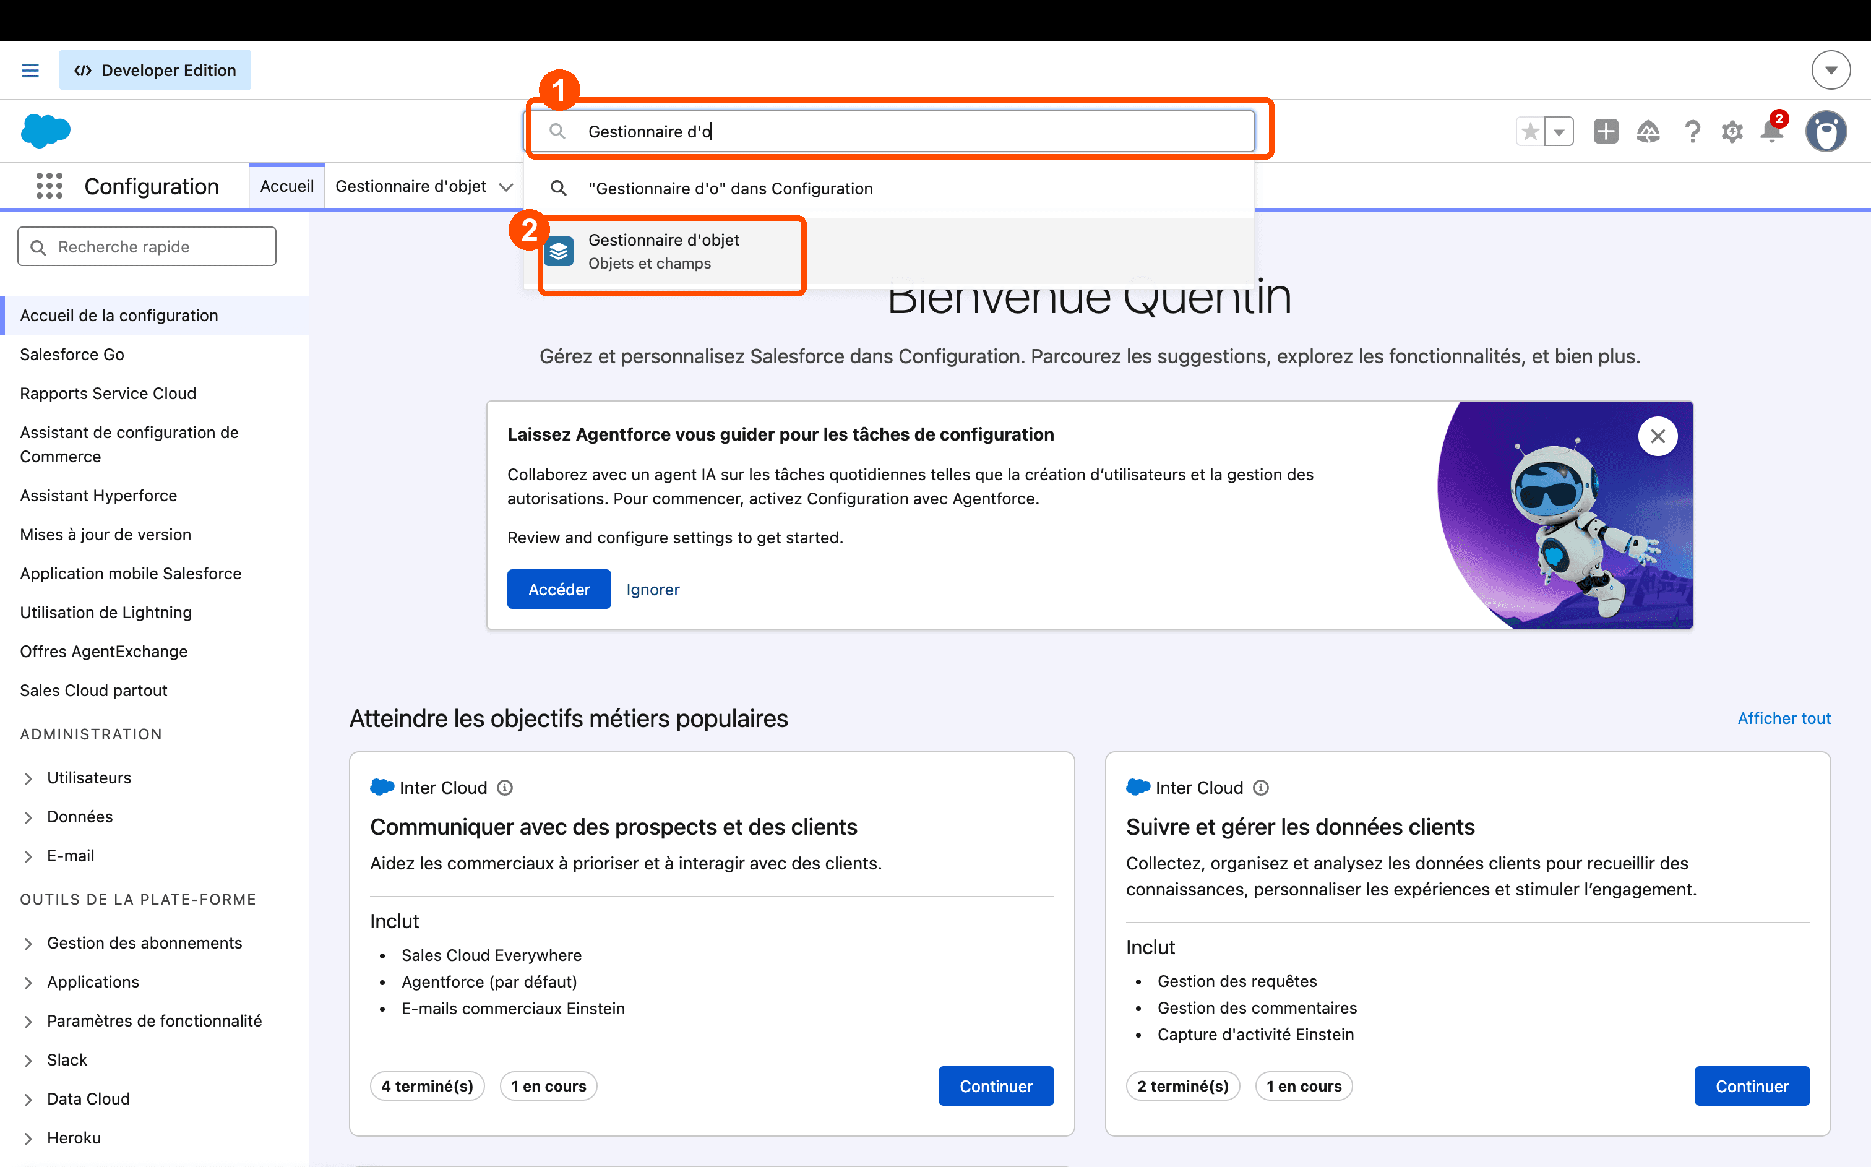Click the Afficher tout link
This screenshot has height=1167, width=1871.
pos(1784,718)
